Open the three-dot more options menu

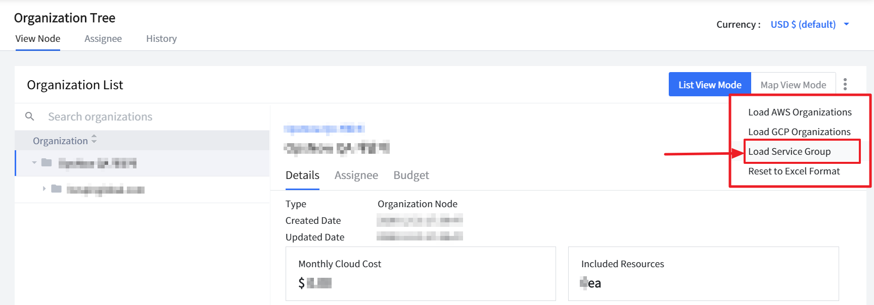click(845, 84)
